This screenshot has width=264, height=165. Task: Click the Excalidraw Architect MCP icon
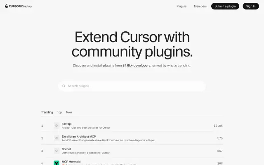click(57, 138)
